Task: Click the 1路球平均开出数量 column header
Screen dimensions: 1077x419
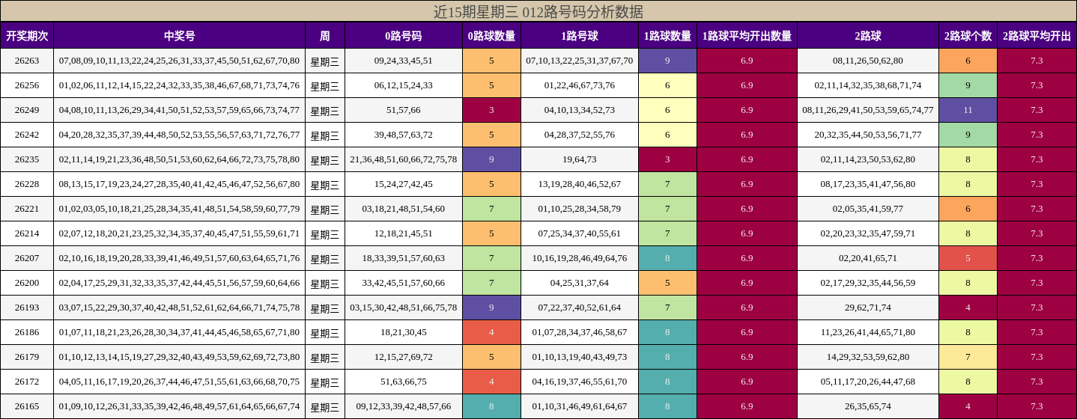Action: tap(747, 36)
